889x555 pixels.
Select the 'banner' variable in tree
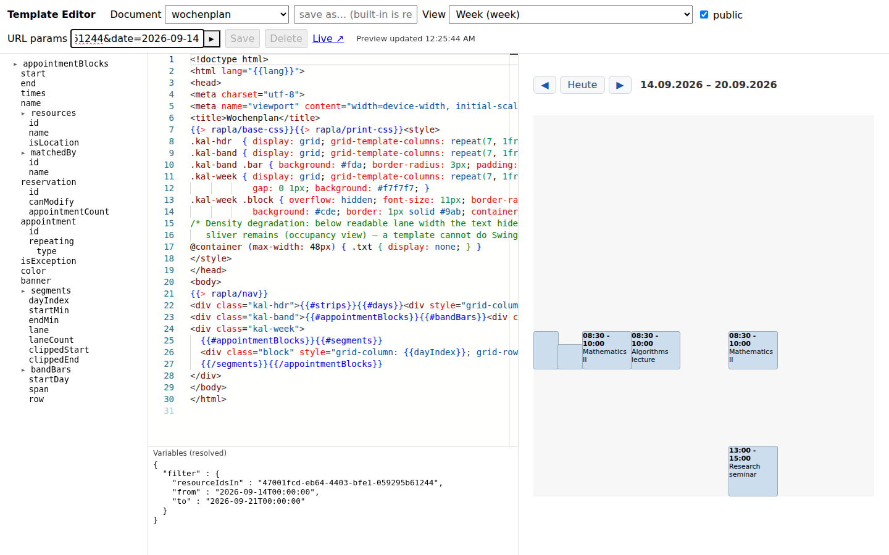[x=36, y=281]
